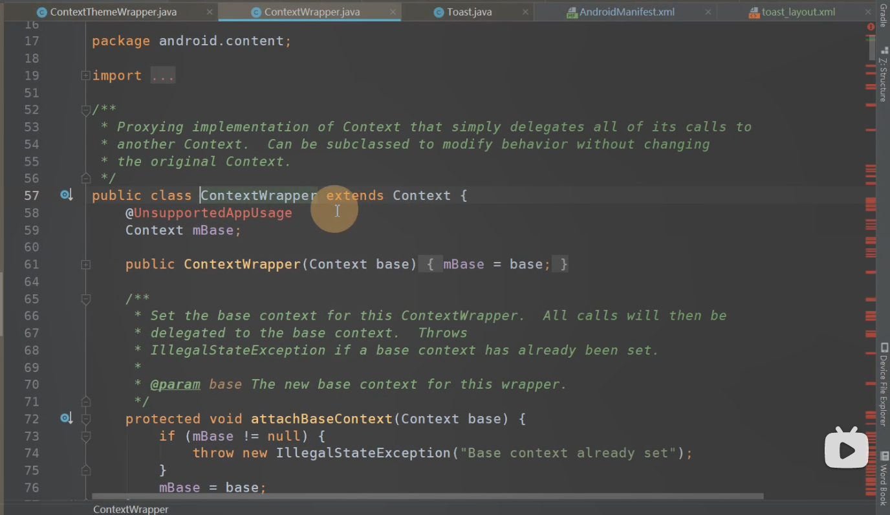This screenshot has width=890, height=515.
Task: Click the AndroidManifest.xml file icon
Action: pos(572,12)
